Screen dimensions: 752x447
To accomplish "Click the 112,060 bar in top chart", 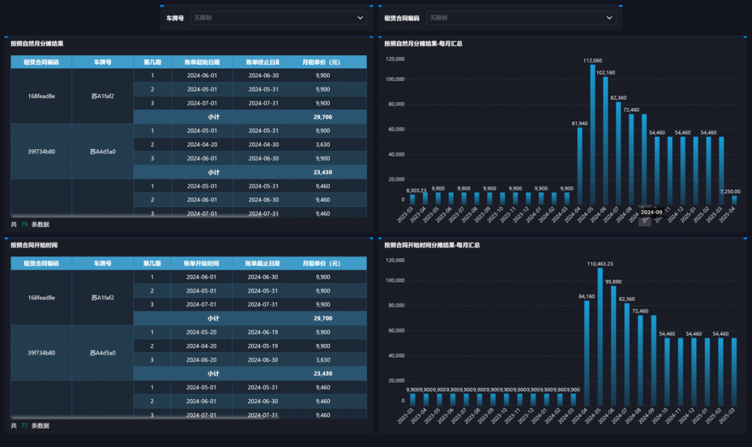I will (593, 132).
